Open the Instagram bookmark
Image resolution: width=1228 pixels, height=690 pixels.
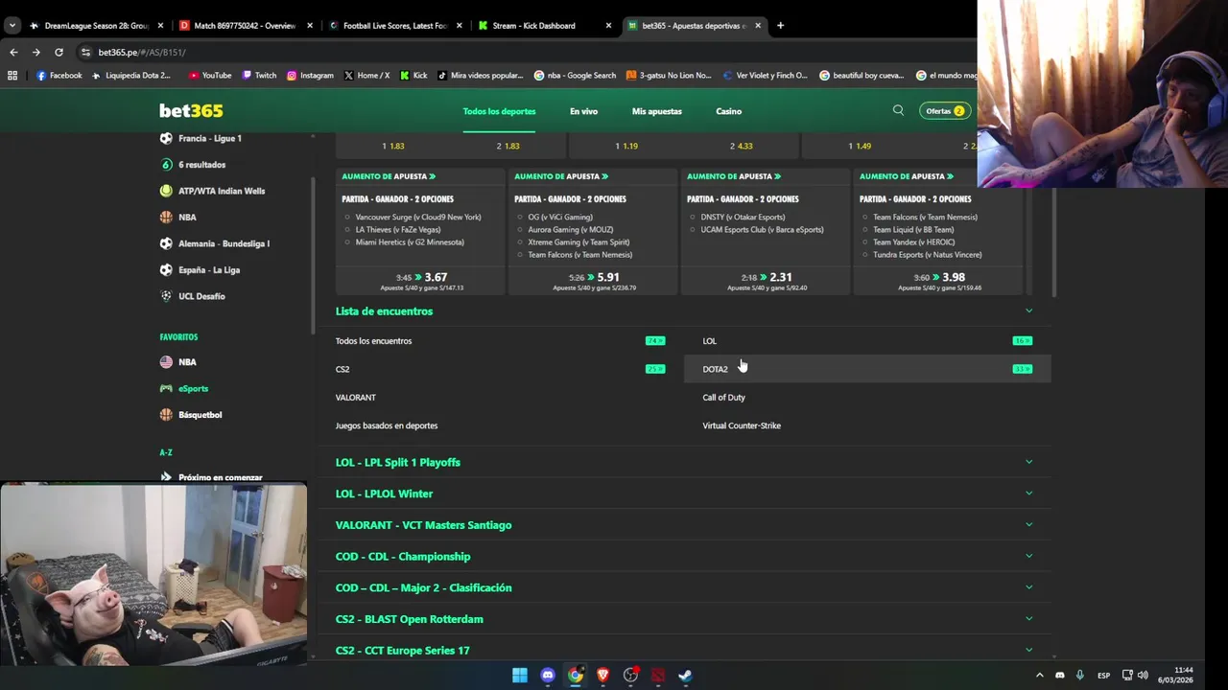310,75
